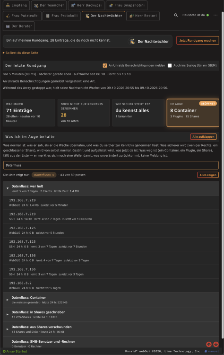224x355 pixels.
Task: Click the Alles zeigen button
Action: coord(208,175)
